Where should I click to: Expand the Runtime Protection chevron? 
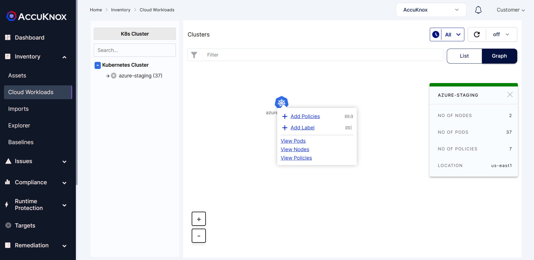pyautogui.click(x=64, y=205)
